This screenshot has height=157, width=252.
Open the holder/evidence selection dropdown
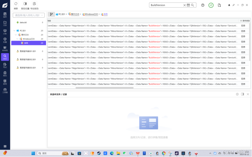[29, 15]
